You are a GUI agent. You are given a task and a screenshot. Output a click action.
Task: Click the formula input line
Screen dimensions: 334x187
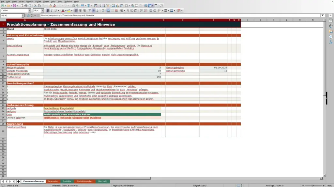(x=180, y=15)
